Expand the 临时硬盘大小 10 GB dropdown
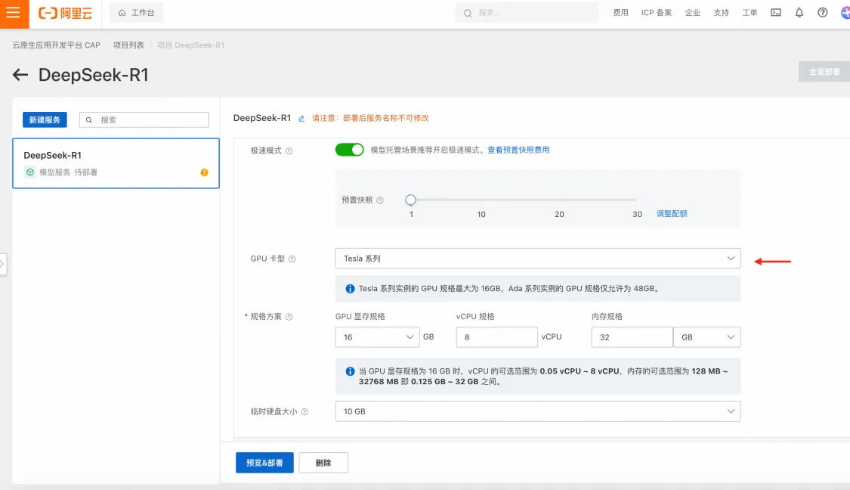Viewport: 850px width, 490px height. 537,411
